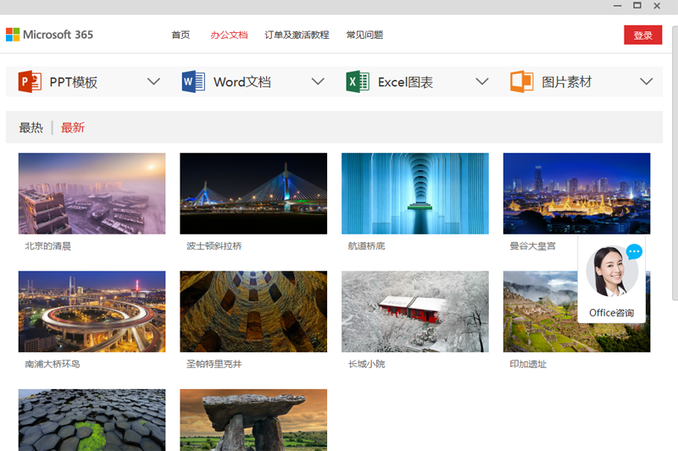Expand the PPT模板 dropdown arrow
678x451 pixels.
[153, 82]
